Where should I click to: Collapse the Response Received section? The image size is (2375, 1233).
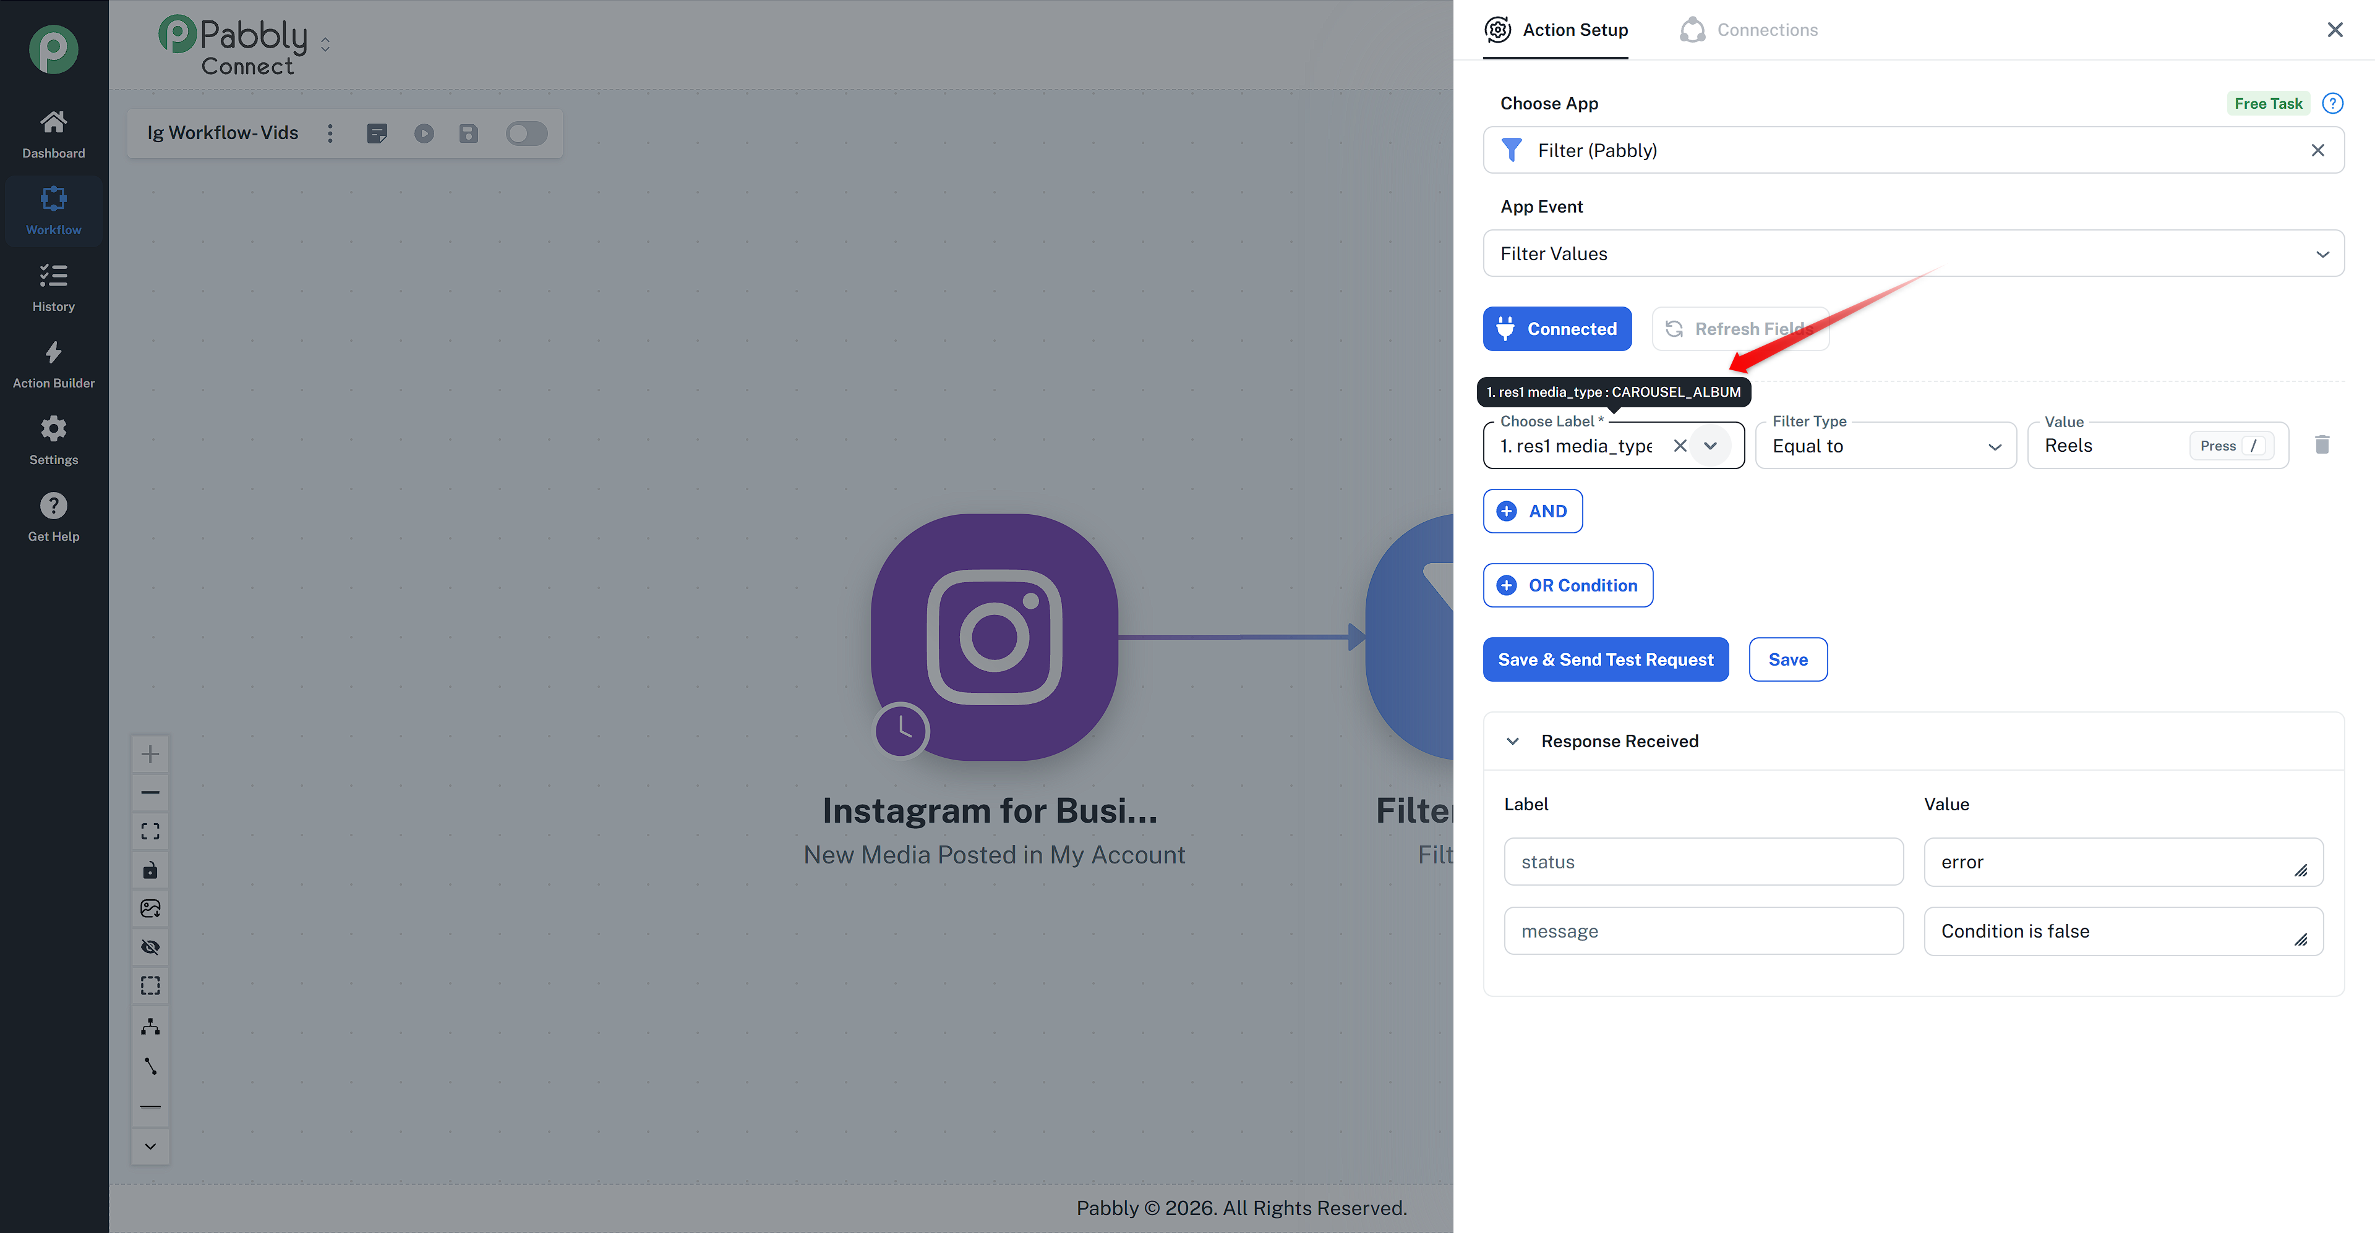point(1512,742)
